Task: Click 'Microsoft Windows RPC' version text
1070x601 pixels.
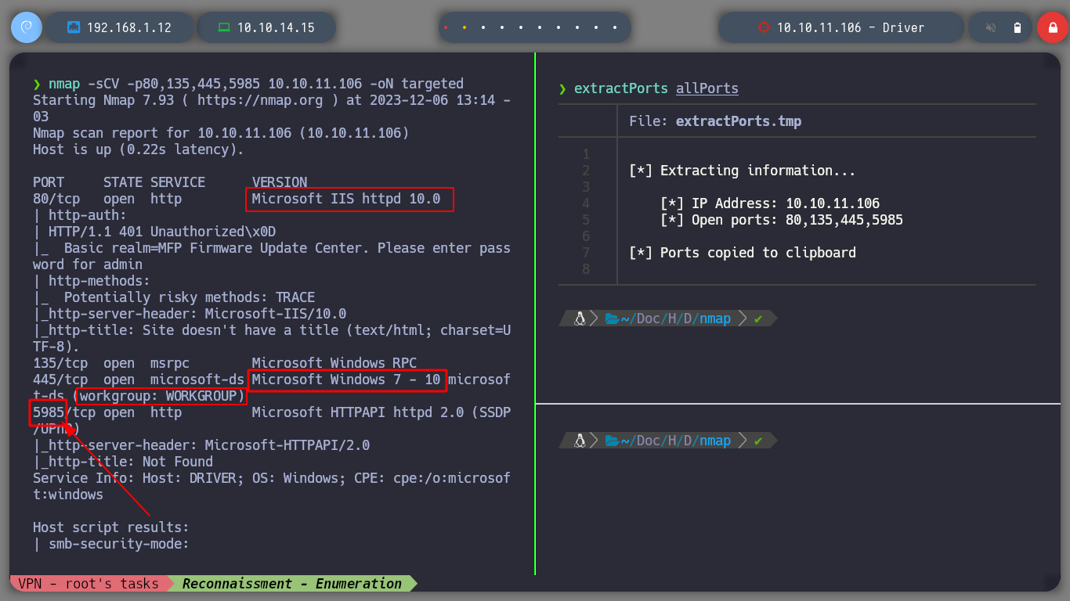Action: click(334, 363)
